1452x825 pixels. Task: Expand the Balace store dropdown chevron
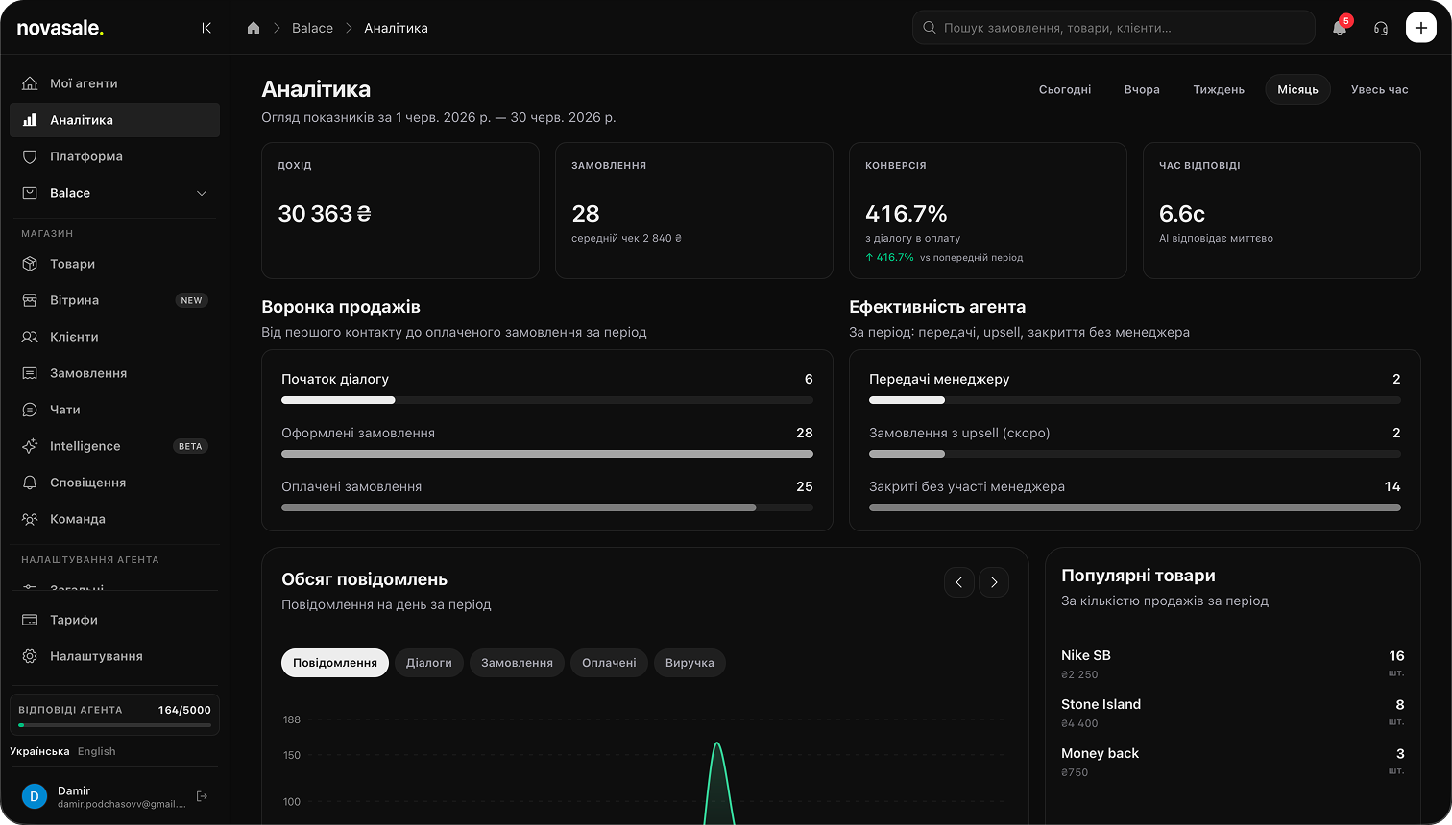coord(202,193)
